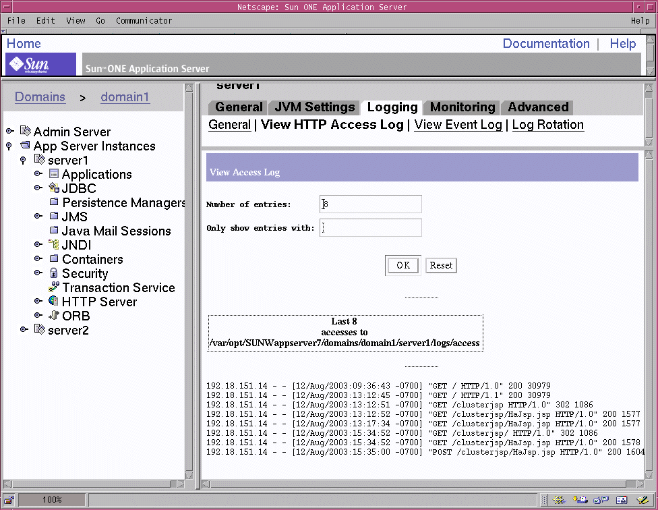The height and width of the screenshot is (510, 658).
Task: Open Navigator from the component bar
Action: pyautogui.click(x=558, y=499)
